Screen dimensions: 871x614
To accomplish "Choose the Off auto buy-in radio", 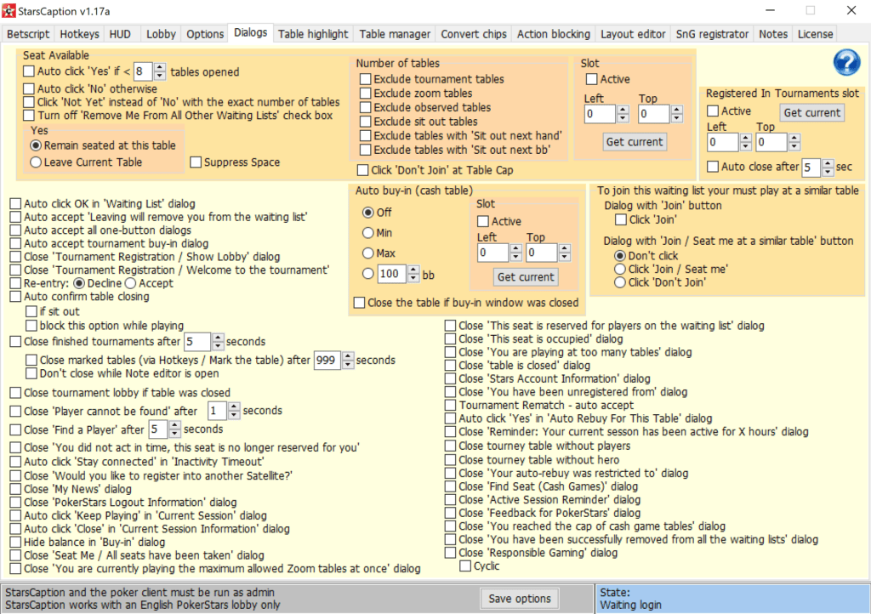I will (x=367, y=212).
